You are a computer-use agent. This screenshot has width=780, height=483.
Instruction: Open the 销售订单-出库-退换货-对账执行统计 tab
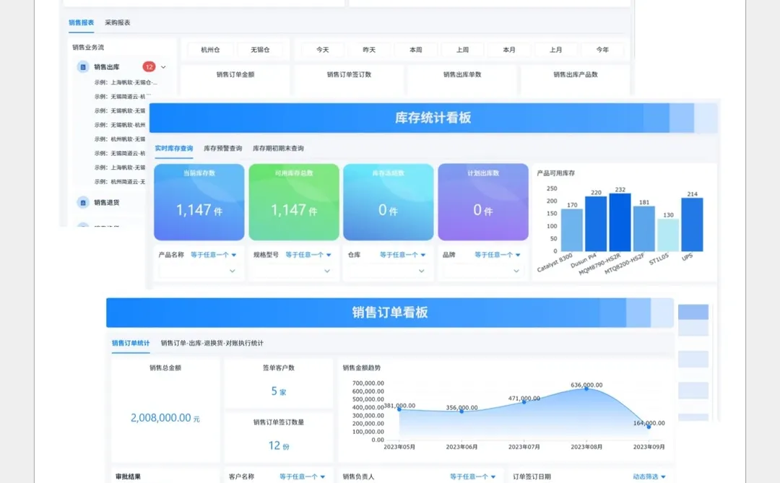click(212, 343)
